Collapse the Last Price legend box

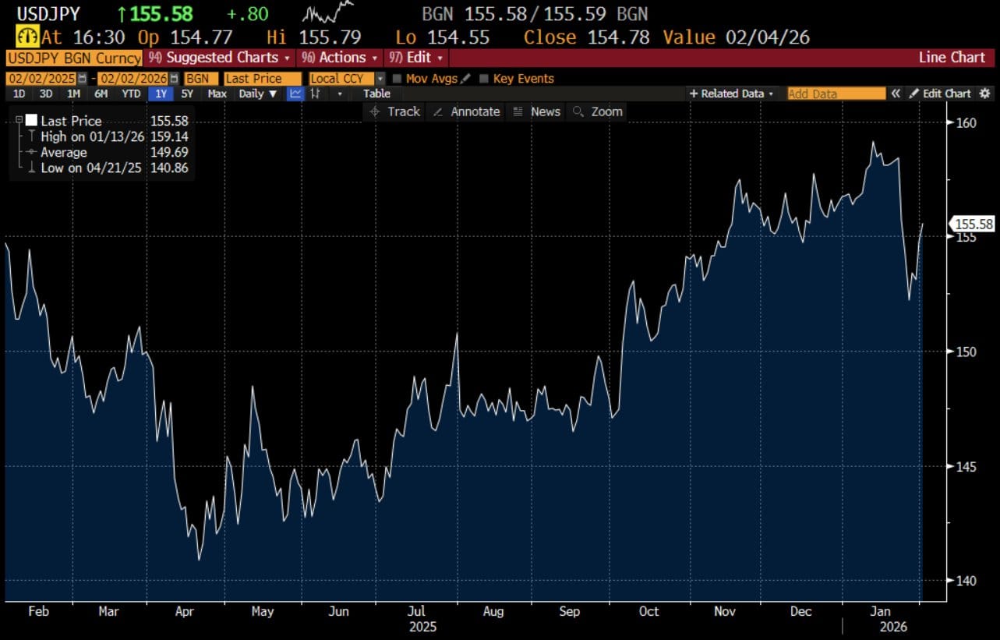19,120
